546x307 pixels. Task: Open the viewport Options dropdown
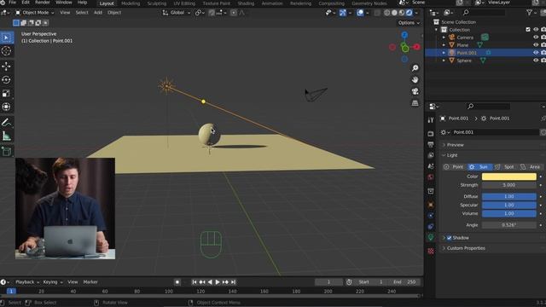click(x=409, y=23)
